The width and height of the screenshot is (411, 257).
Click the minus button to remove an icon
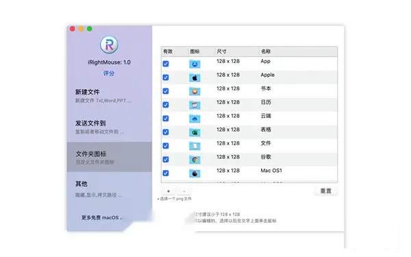pyautogui.click(x=184, y=191)
